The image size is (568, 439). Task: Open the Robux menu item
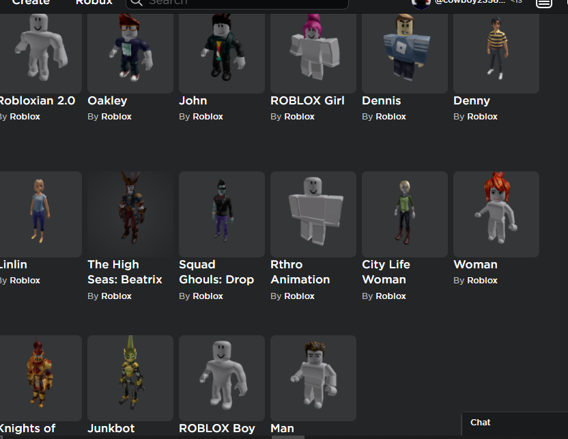(x=94, y=2)
